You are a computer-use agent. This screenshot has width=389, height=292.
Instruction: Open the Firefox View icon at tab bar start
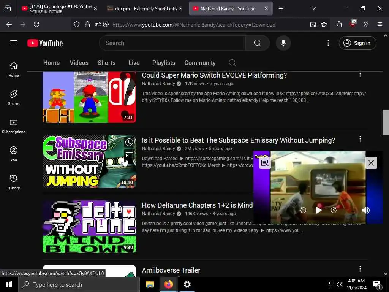pos(8,9)
